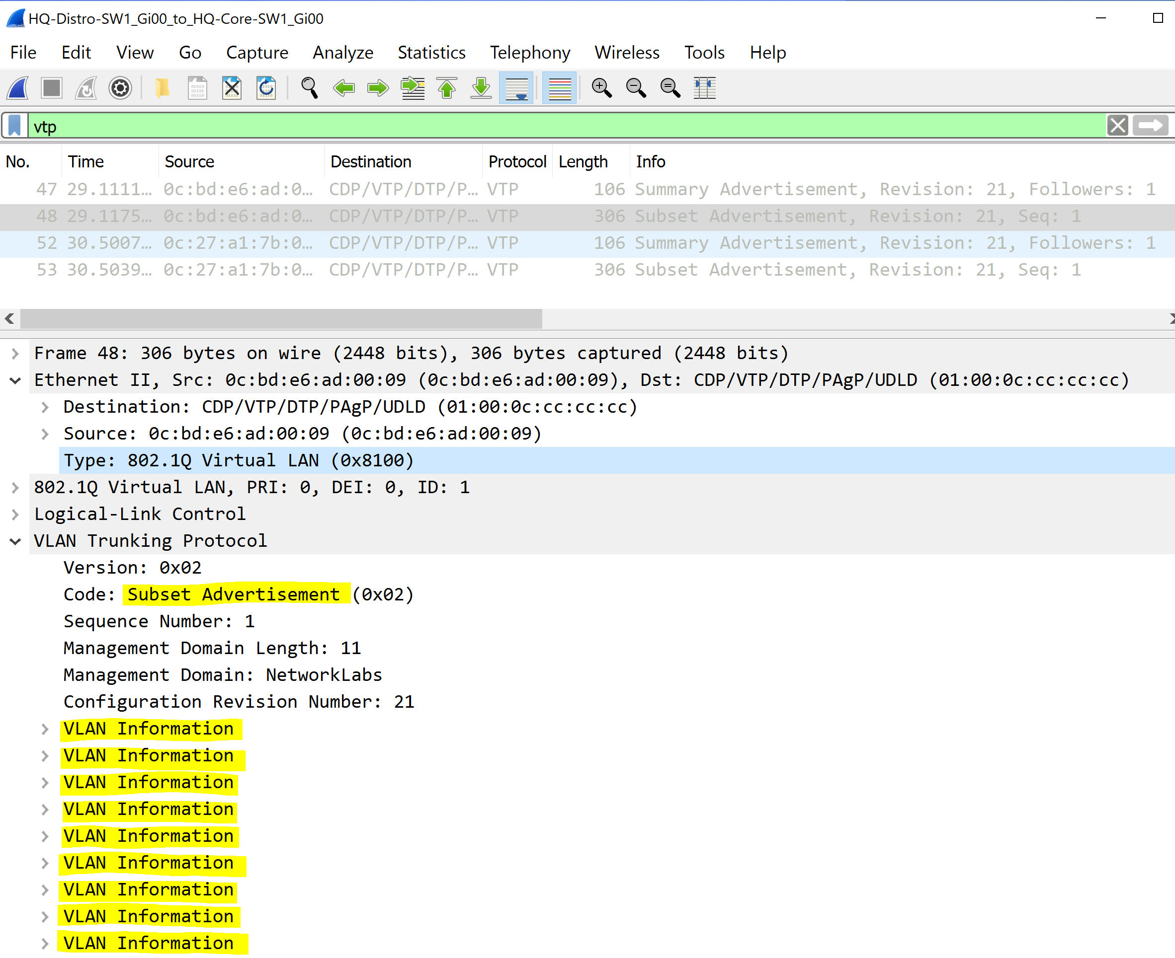Start a new capture with shark fin icon
This screenshot has width=1175, height=958.
[x=18, y=88]
